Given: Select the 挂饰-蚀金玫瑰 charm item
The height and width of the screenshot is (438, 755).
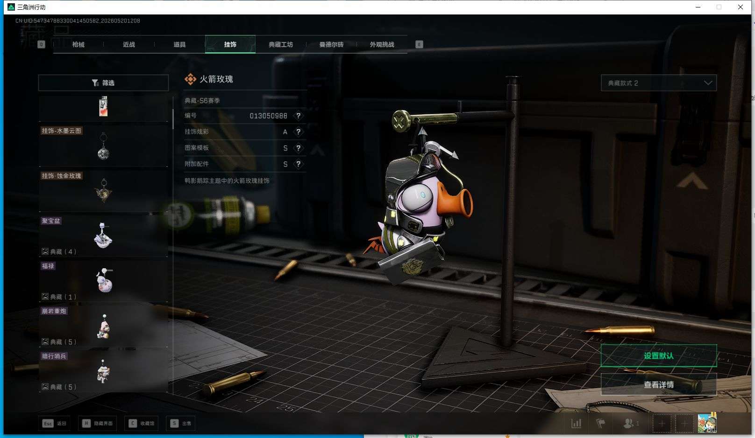Looking at the screenshot, I should (x=103, y=190).
